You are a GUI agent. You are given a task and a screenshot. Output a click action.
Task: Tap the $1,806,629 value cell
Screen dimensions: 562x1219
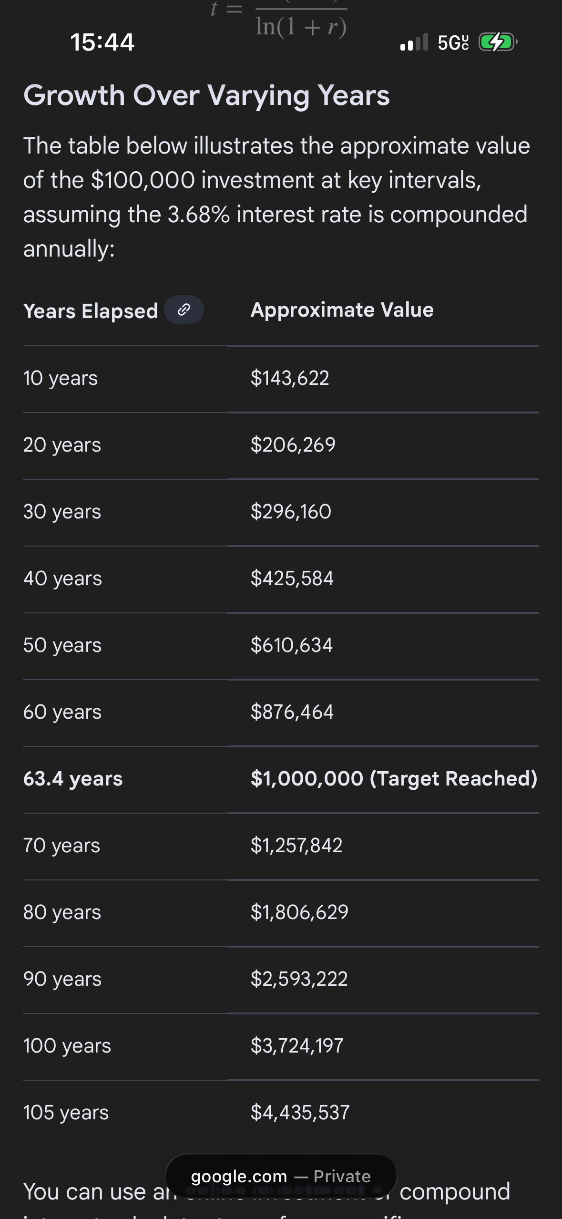pyautogui.click(x=299, y=912)
